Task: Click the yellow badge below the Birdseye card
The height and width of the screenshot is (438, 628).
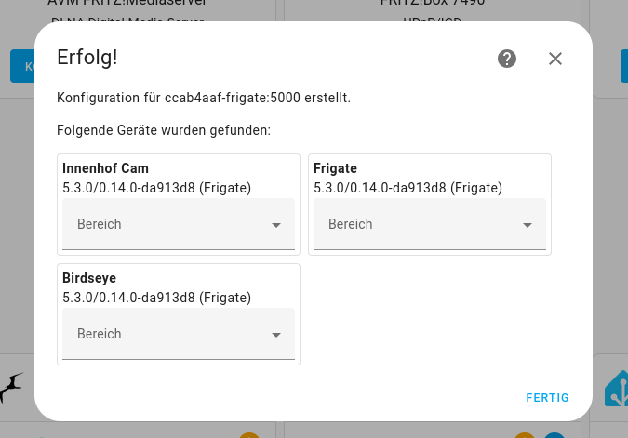Action: [x=248, y=435]
